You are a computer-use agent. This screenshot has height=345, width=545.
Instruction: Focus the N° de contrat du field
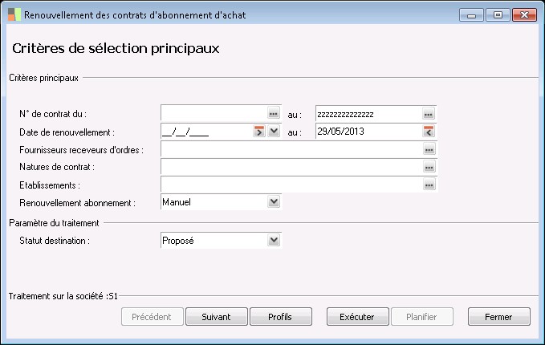tap(214, 114)
